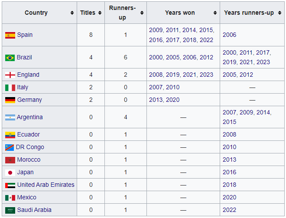Click the Argentina flag icon
This screenshot has width=286, height=218.
(10, 117)
